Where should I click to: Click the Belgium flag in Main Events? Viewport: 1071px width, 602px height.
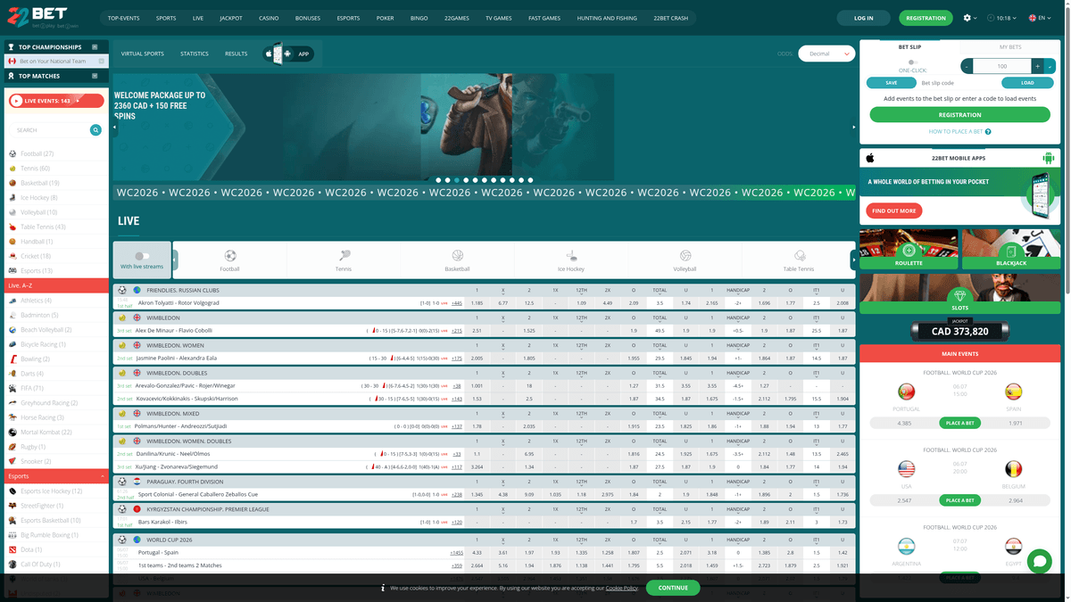1013,469
